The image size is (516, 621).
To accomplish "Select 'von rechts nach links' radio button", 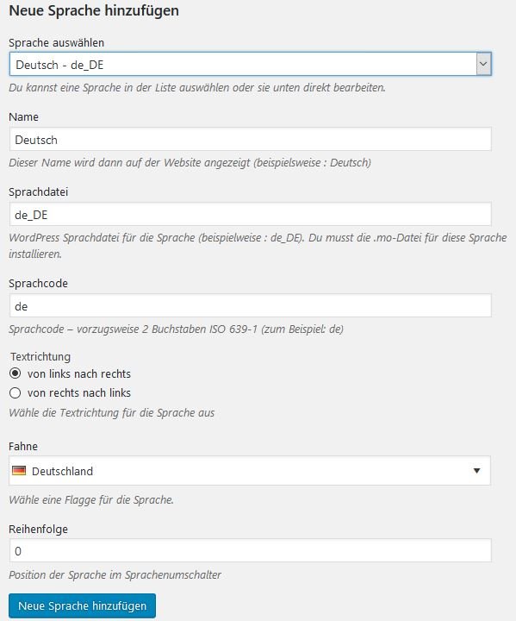I will 15,392.
